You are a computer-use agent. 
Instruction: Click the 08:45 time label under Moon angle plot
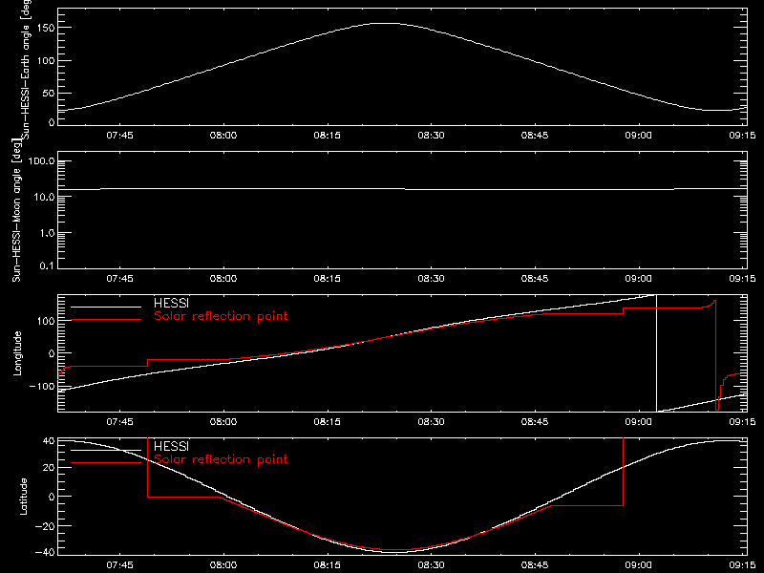(x=535, y=278)
